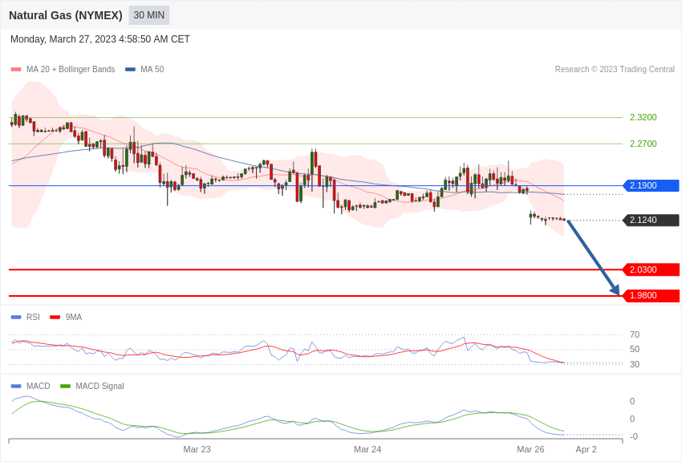Click the RSI 30 level label
Screen dimensions: 682x462
tap(635, 364)
